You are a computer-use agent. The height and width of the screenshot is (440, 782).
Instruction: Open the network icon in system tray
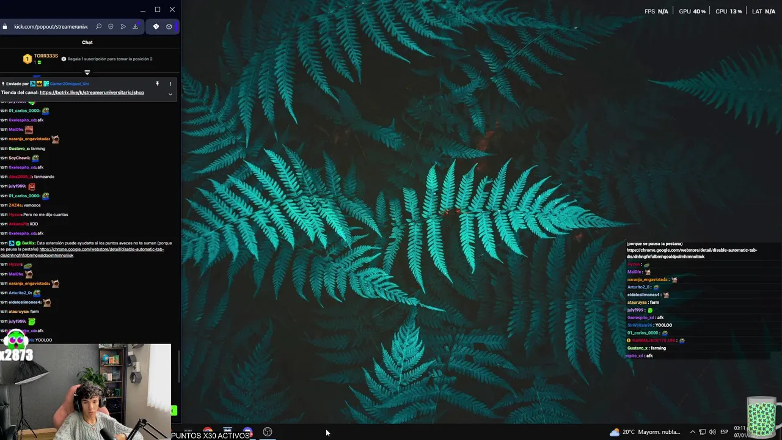703,432
